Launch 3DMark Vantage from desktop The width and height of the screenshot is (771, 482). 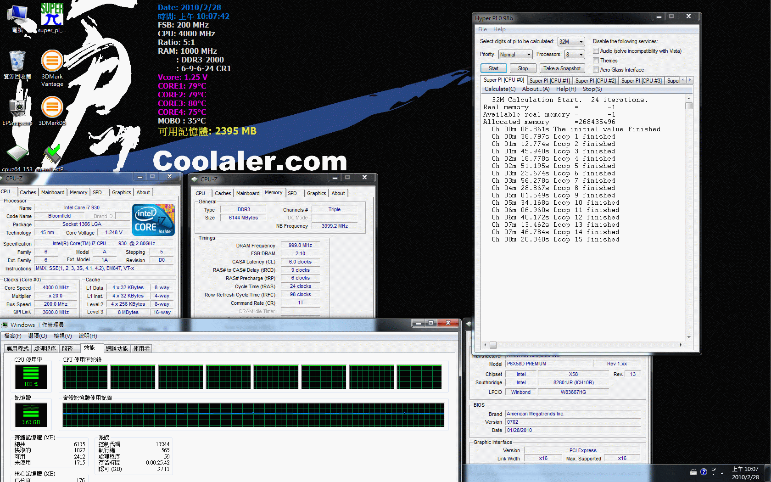click(x=52, y=68)
